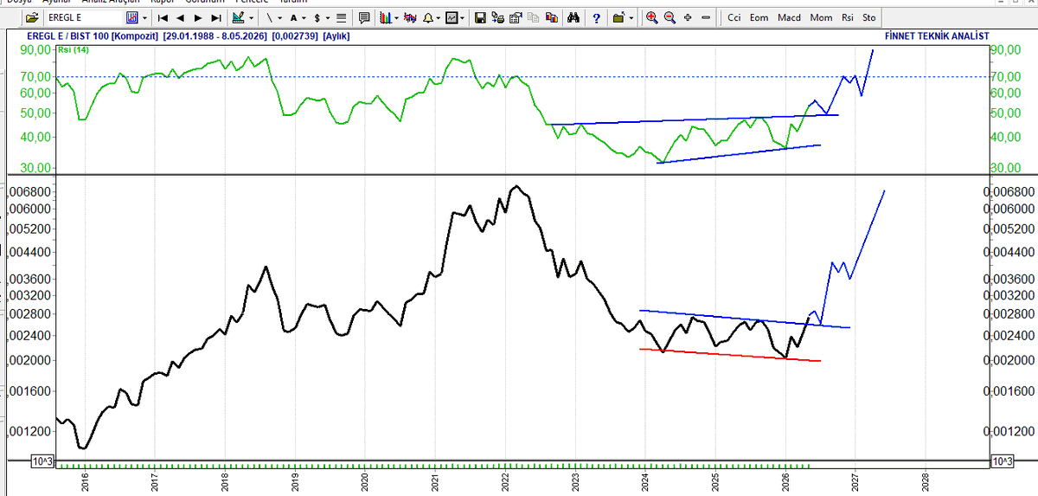Open the comment note bubble icon
The height and width of the screenshot is (496, 1038).
364,17
